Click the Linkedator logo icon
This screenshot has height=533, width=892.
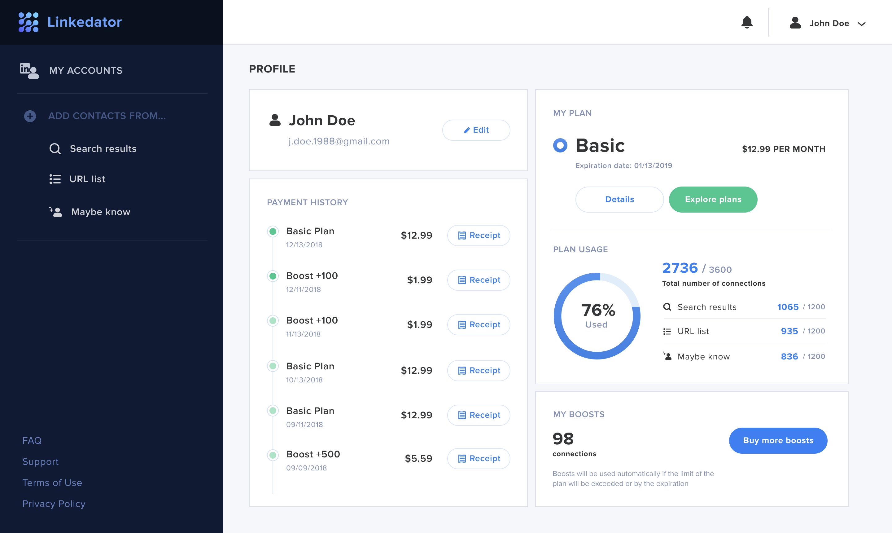pos(29,22)
